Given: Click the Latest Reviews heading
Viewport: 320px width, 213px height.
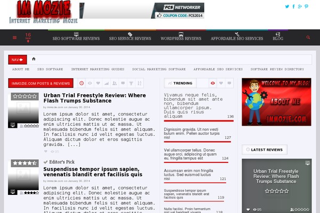Looking at the screenshot, I should pyautogui.click(x=265, y=150).
